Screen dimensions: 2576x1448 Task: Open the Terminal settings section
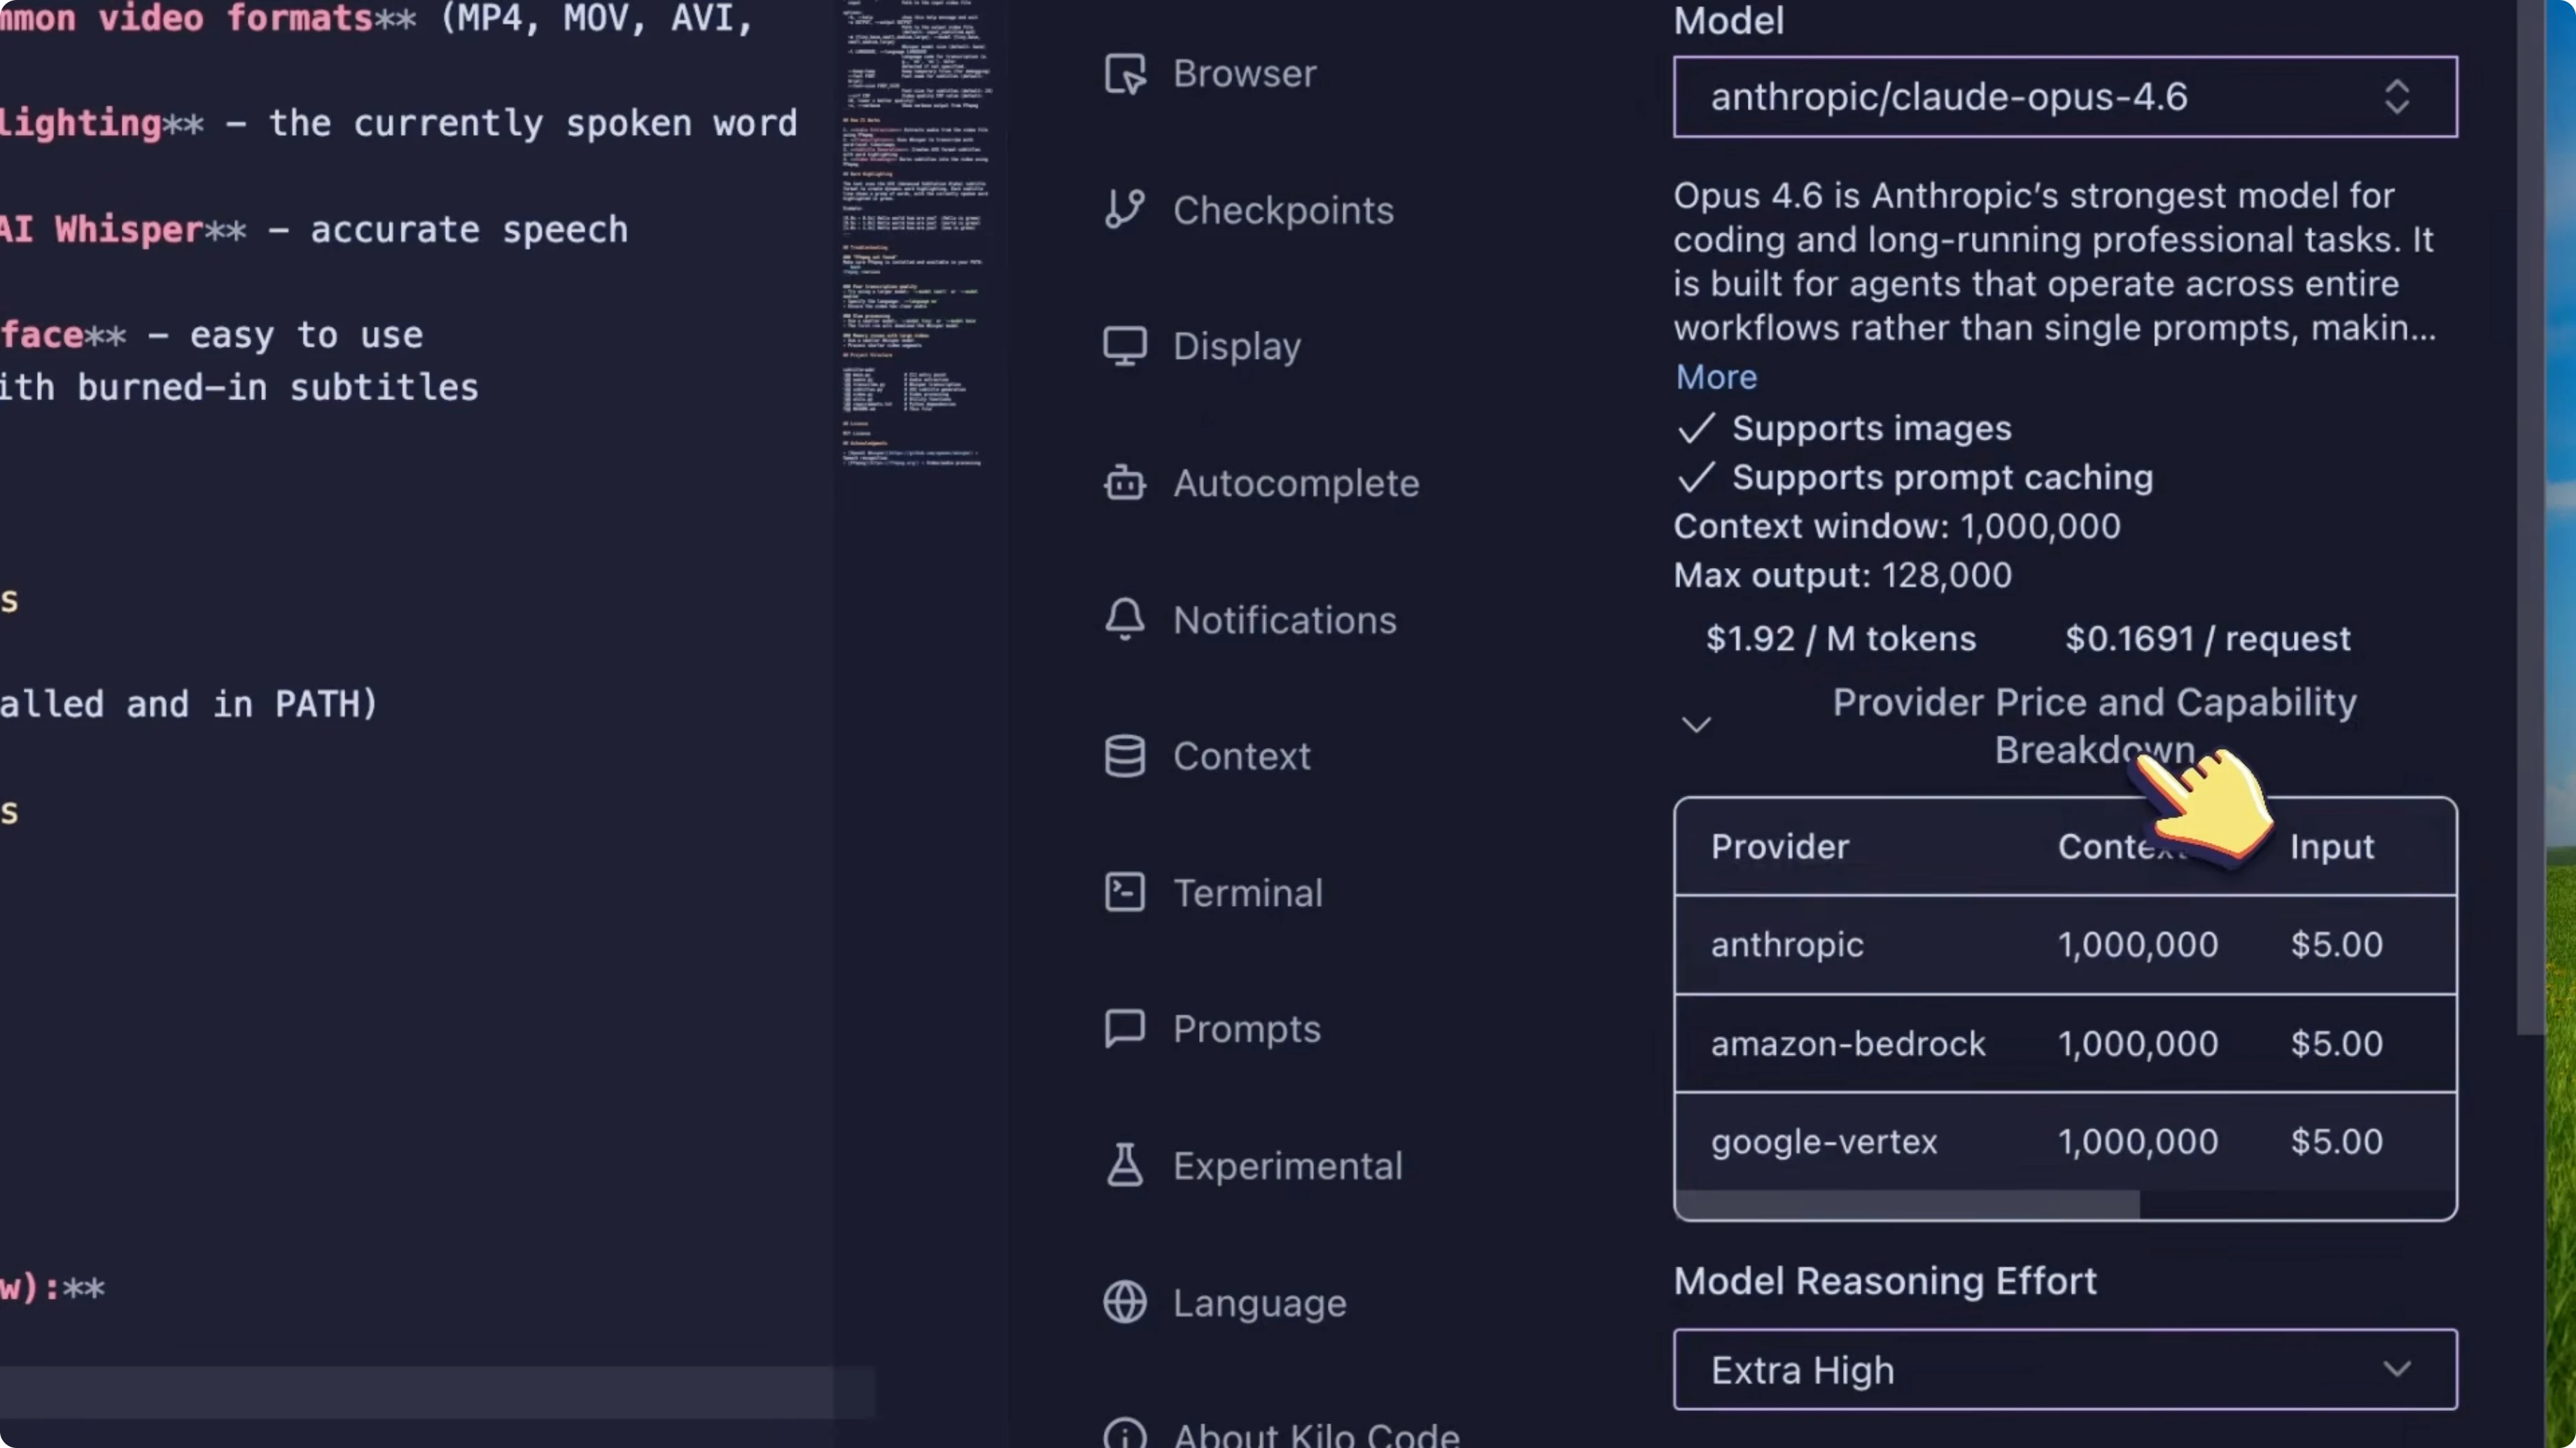coord(1248,893)
